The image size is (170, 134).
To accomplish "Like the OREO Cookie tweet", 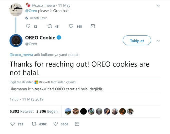I will [x=56, y=124].
